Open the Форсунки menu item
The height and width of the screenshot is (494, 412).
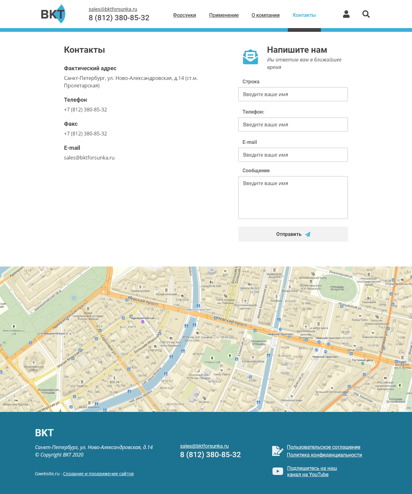pyautogui.click(x=184, y=15)
